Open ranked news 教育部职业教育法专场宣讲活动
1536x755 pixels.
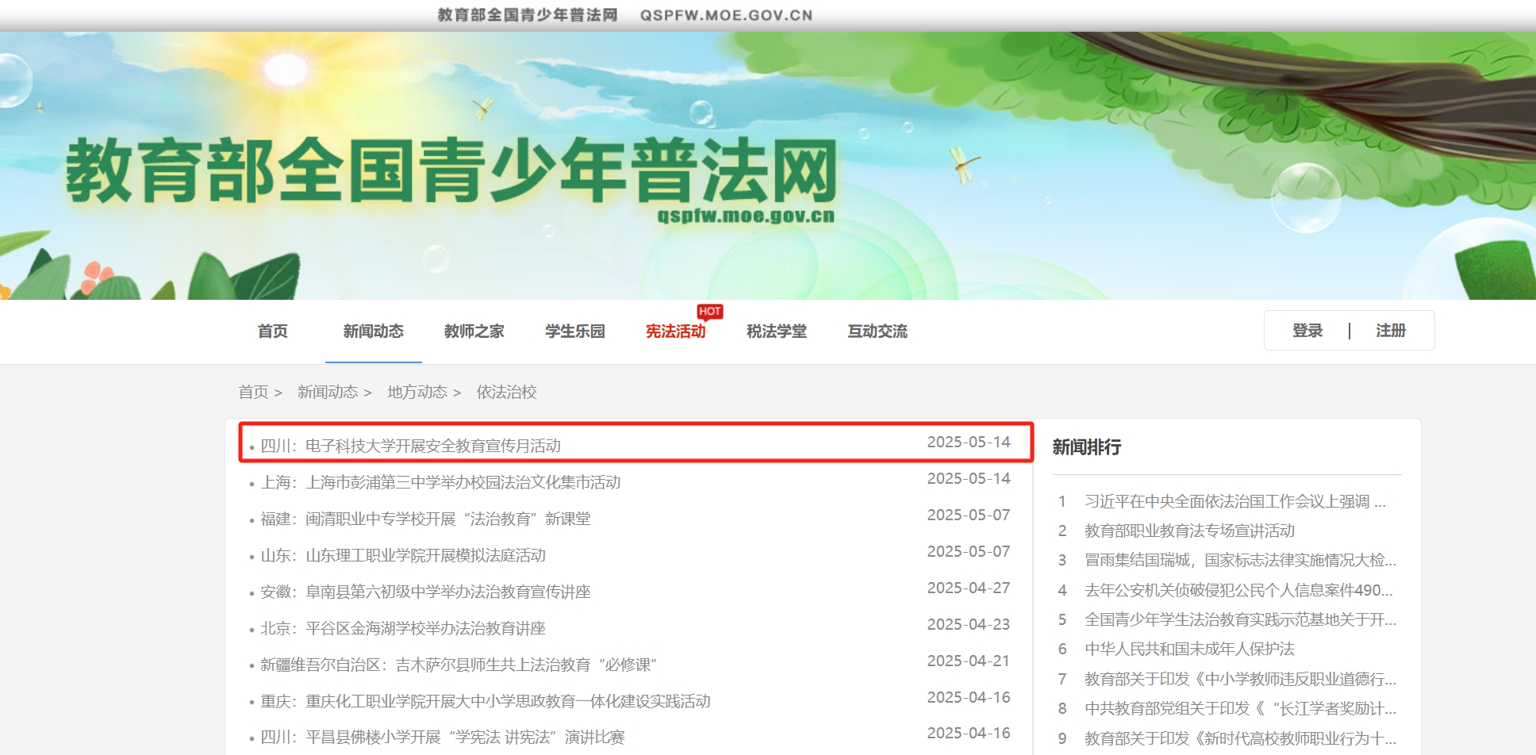(1189, 531)
